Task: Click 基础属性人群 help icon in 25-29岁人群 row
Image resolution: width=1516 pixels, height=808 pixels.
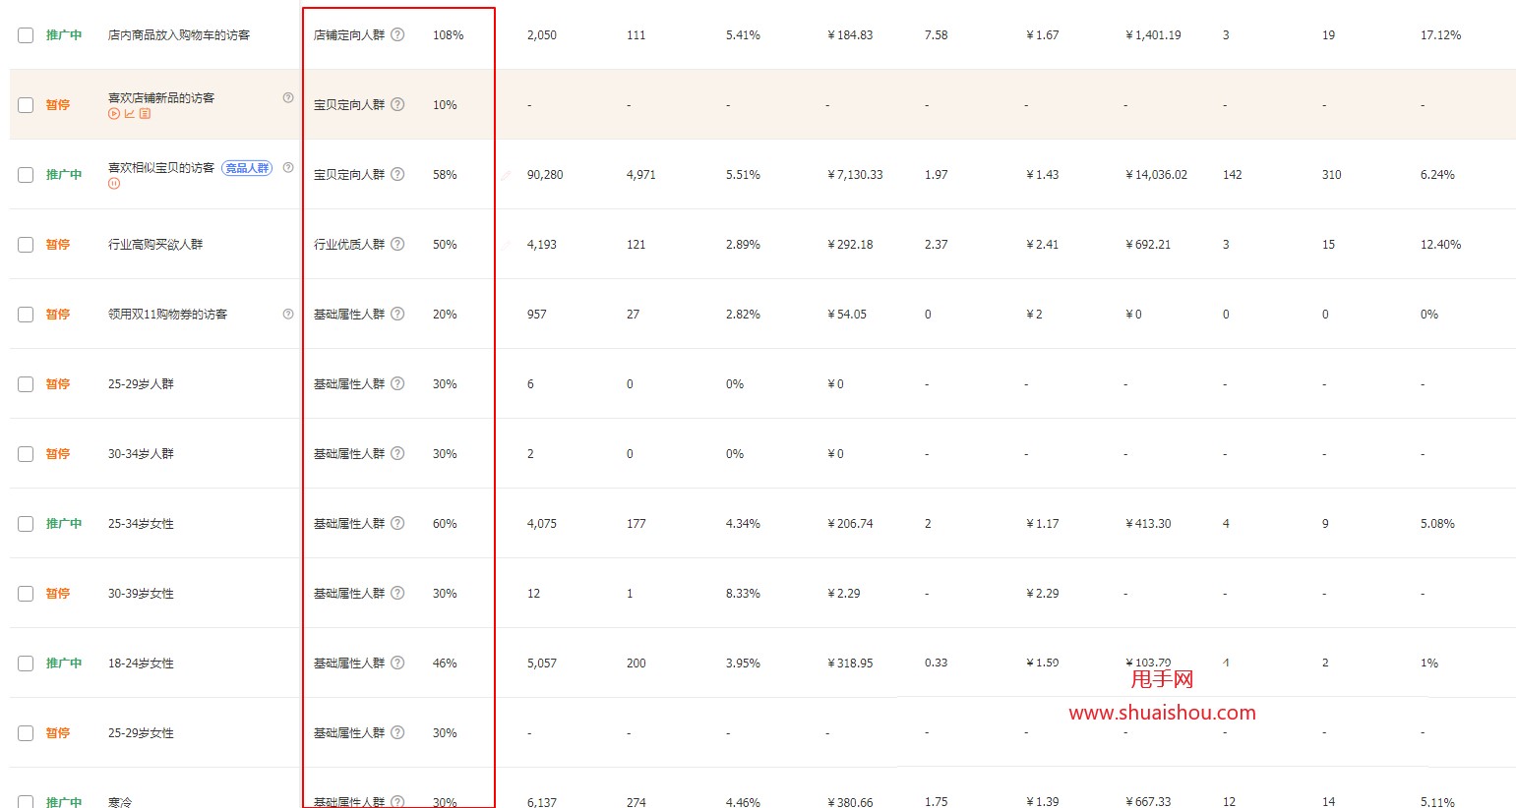Action: pos(397,383)
